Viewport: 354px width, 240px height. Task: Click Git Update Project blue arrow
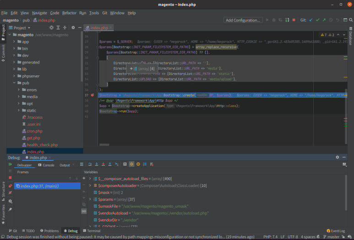pyautogui.click(x=311, y=20)
